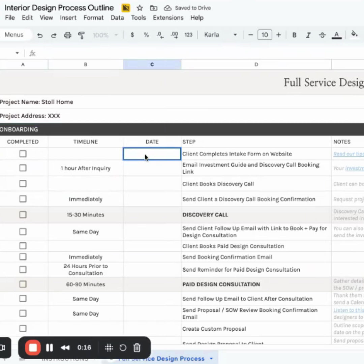Format as currency with dollar icon
This screenshot has width=364, height=364.
132,35
